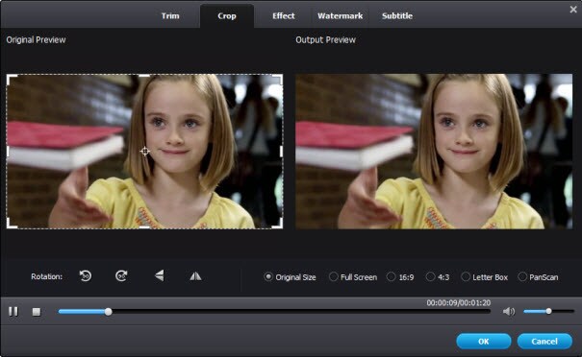Choose the 16:9 aspect ratio

(x=400, y=277)
